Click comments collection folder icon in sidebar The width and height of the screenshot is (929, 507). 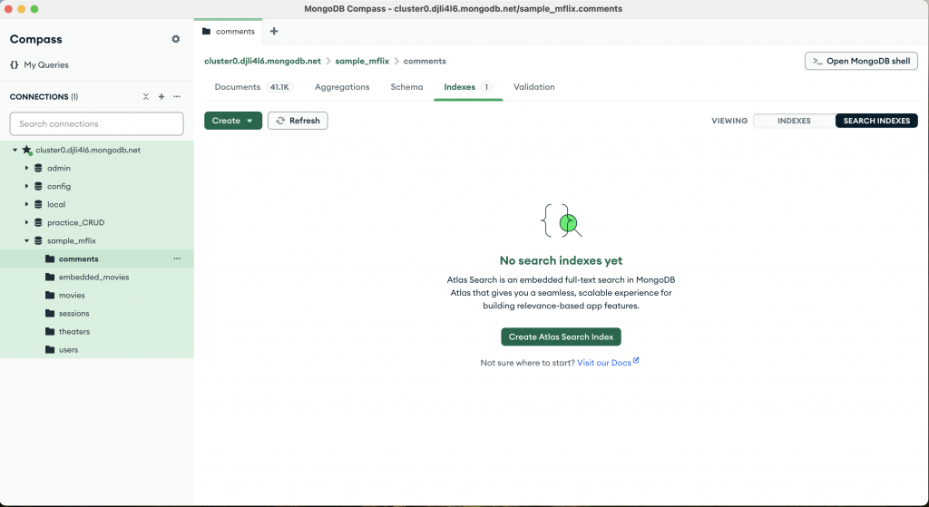click(50, 258)
